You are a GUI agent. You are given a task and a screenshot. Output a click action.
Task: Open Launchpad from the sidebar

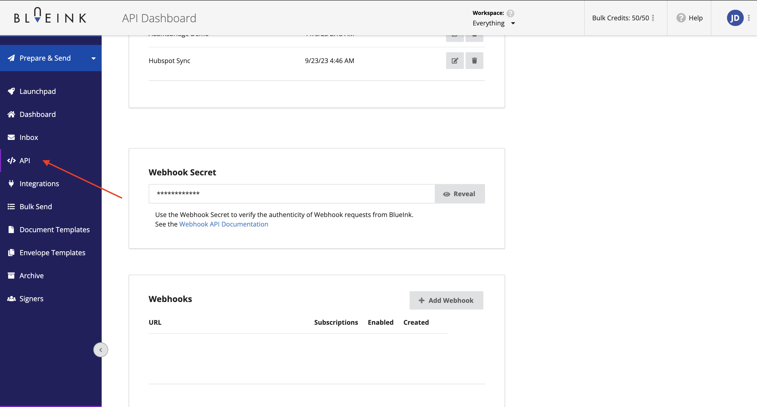coord(38,91)
